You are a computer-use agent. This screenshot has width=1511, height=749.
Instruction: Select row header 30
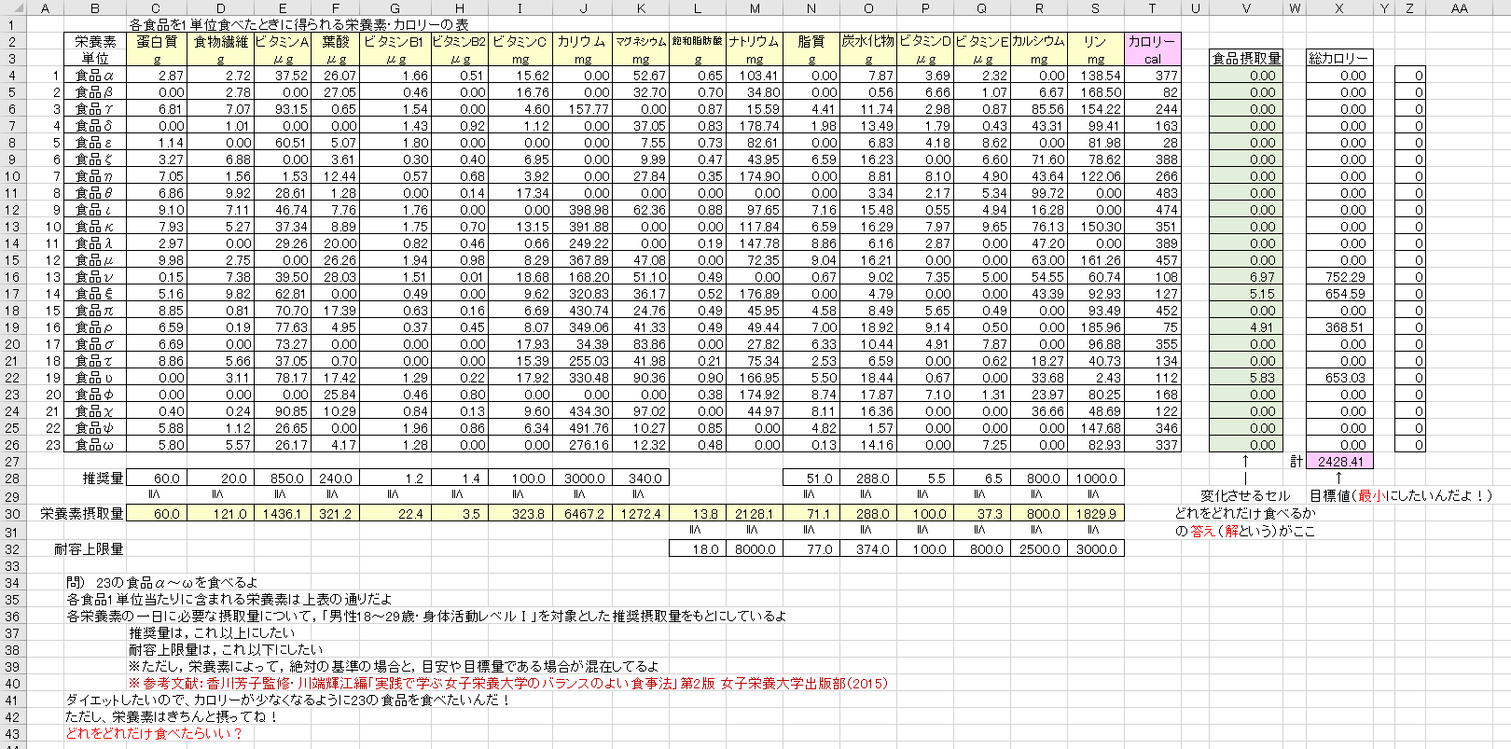12,514
